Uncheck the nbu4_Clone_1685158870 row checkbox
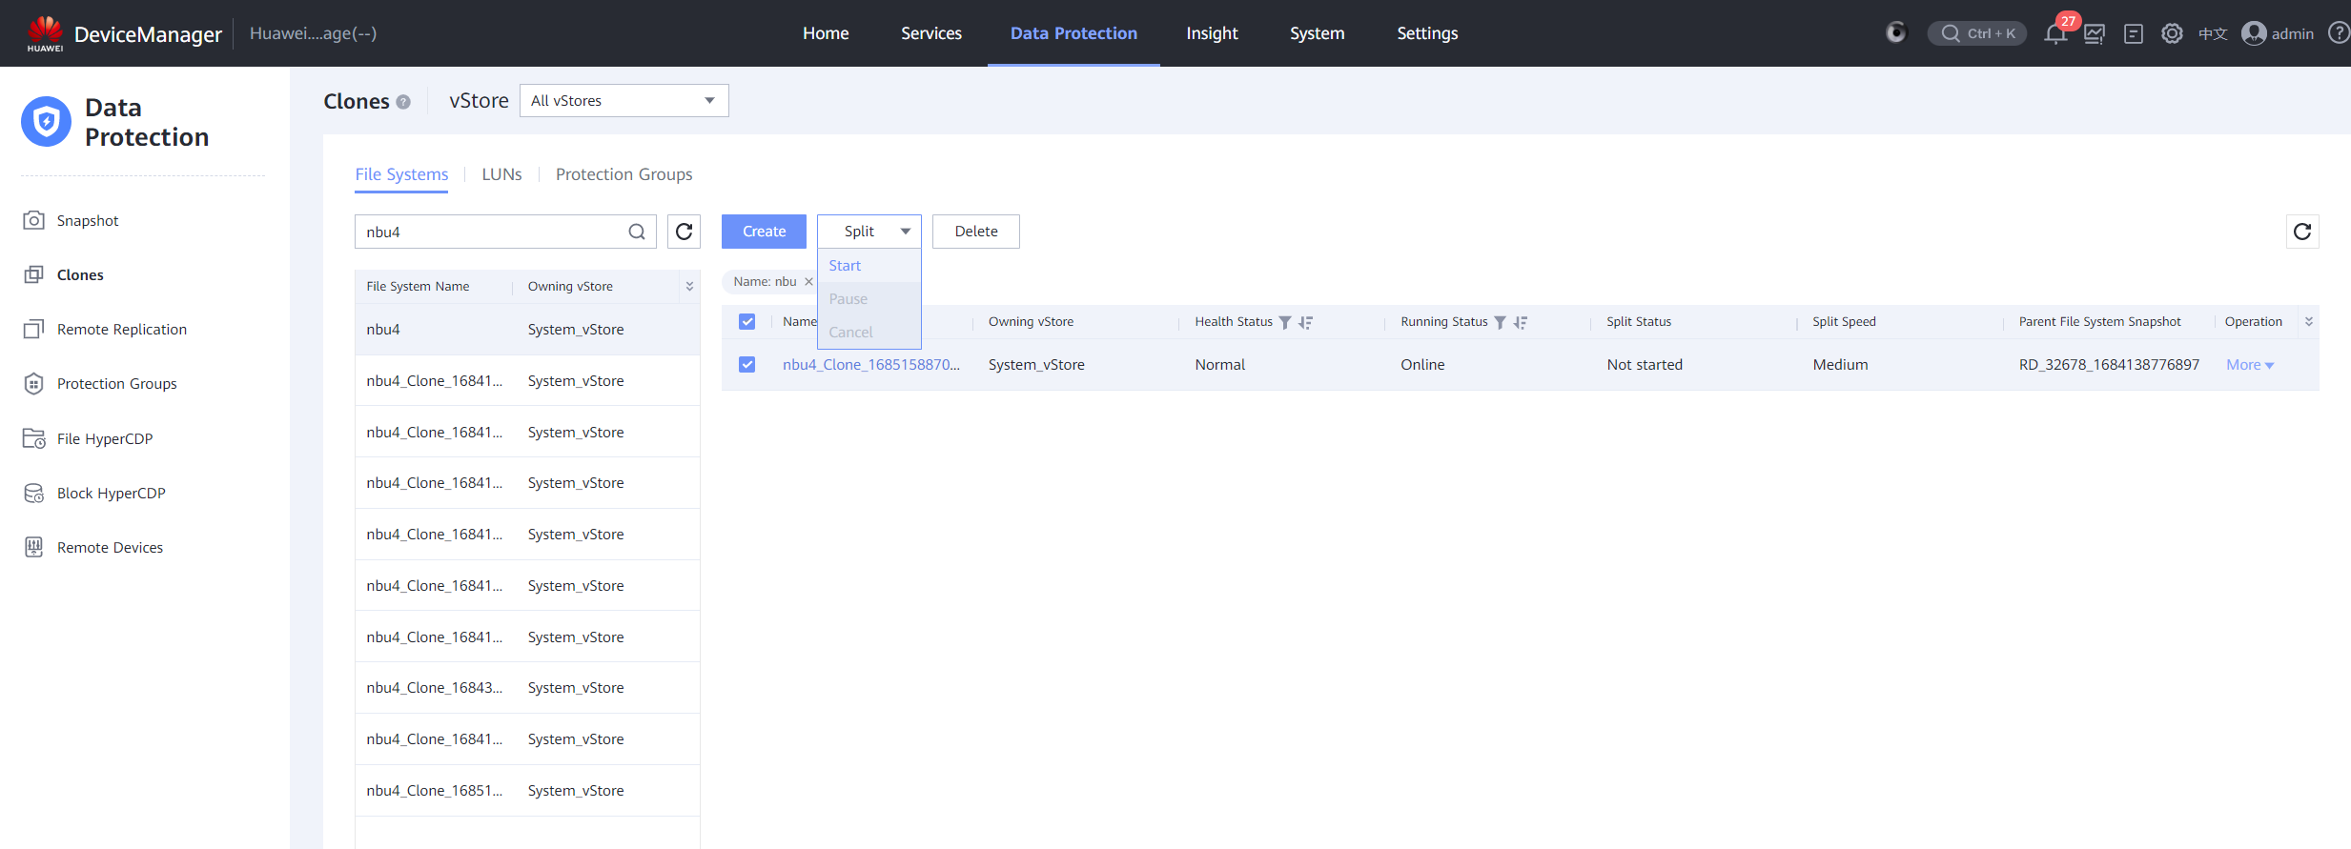 [747, 365]
